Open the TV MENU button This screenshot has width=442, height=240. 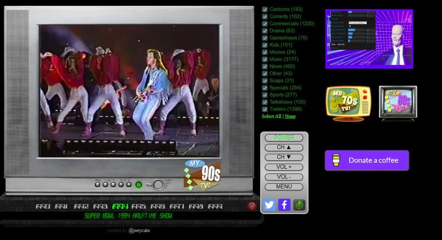(x=284, y=187)
